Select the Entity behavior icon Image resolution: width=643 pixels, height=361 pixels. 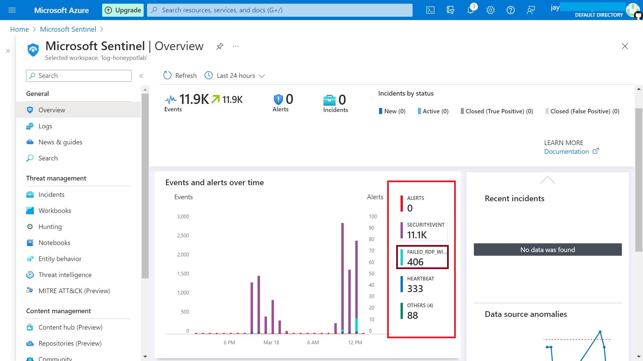click(x=30, y=259)
